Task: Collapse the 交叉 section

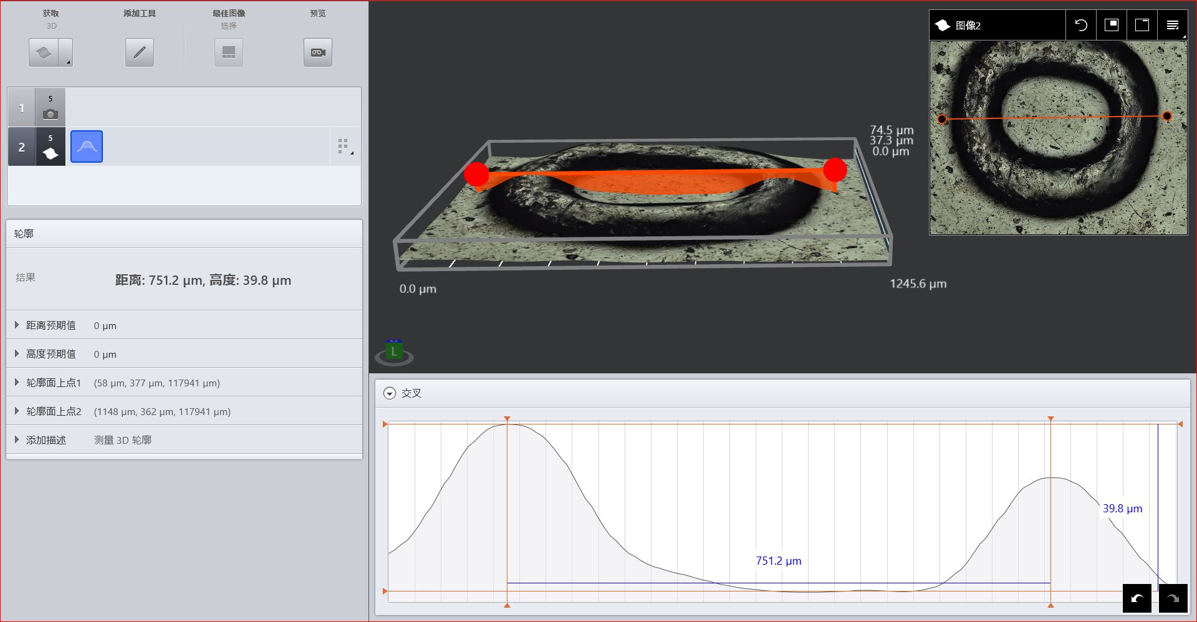Action: (390, 393)
